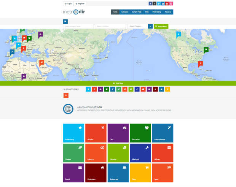Click the green Search Now button
Image resolution: width=236 pixels, height=187 pixels.
[x=161, y=26]
